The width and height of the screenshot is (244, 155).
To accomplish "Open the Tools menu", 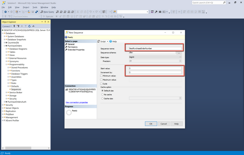I will (x=35, y=7).
